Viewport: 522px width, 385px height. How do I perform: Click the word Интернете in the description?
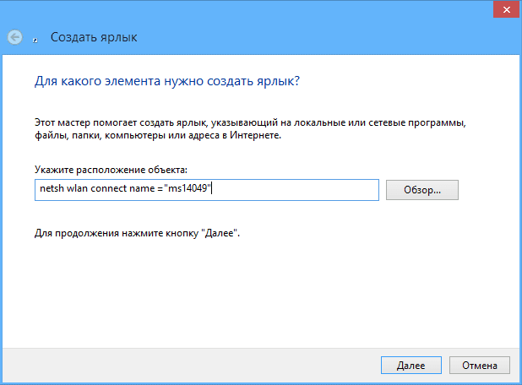(256, 135)
